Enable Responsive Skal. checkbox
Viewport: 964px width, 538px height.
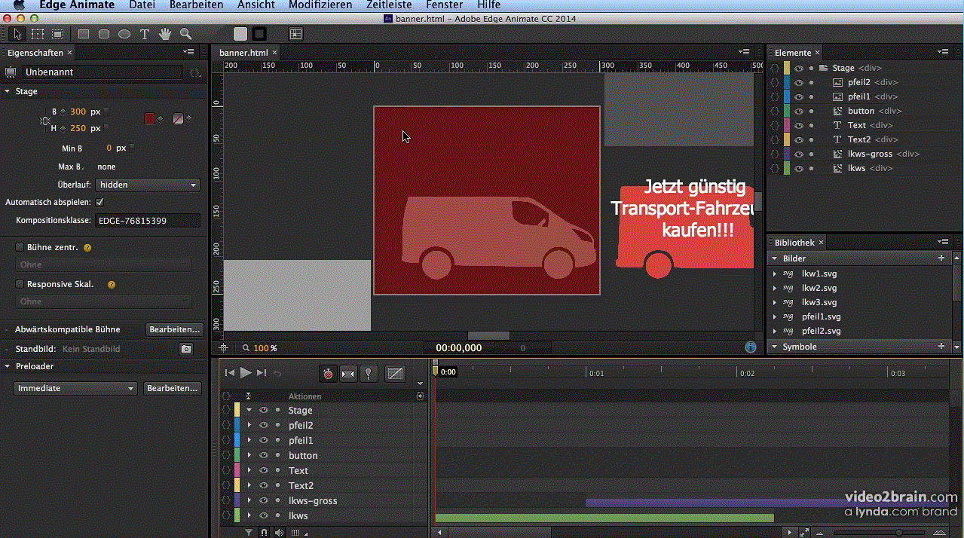20,284
